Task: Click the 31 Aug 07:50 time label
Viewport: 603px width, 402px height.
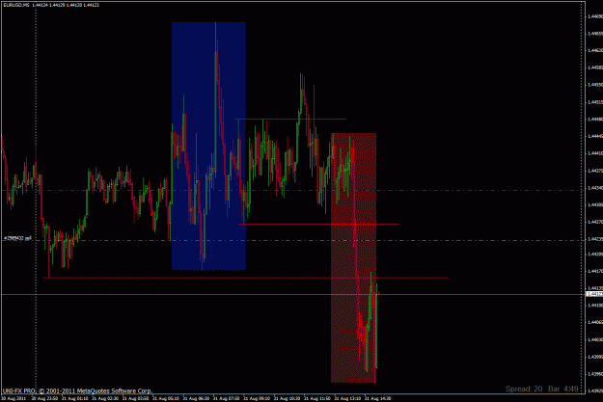Action: [x=227, y=398]
